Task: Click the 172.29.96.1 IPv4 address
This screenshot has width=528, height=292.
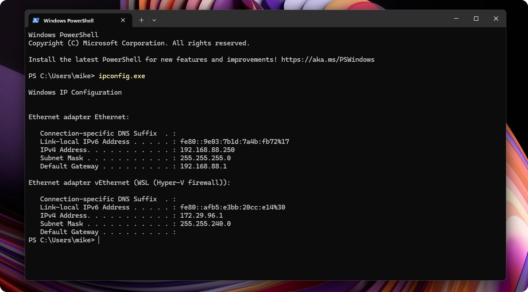Action: pos(201,216)
